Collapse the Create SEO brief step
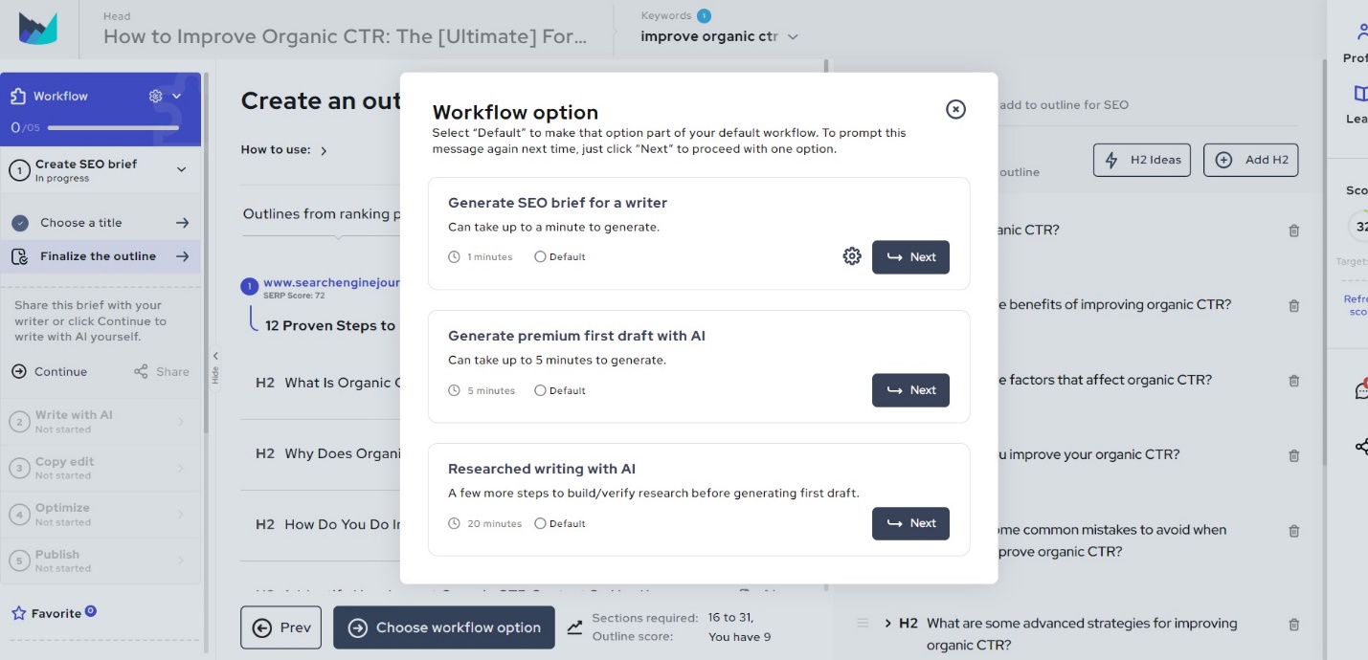 181,169
